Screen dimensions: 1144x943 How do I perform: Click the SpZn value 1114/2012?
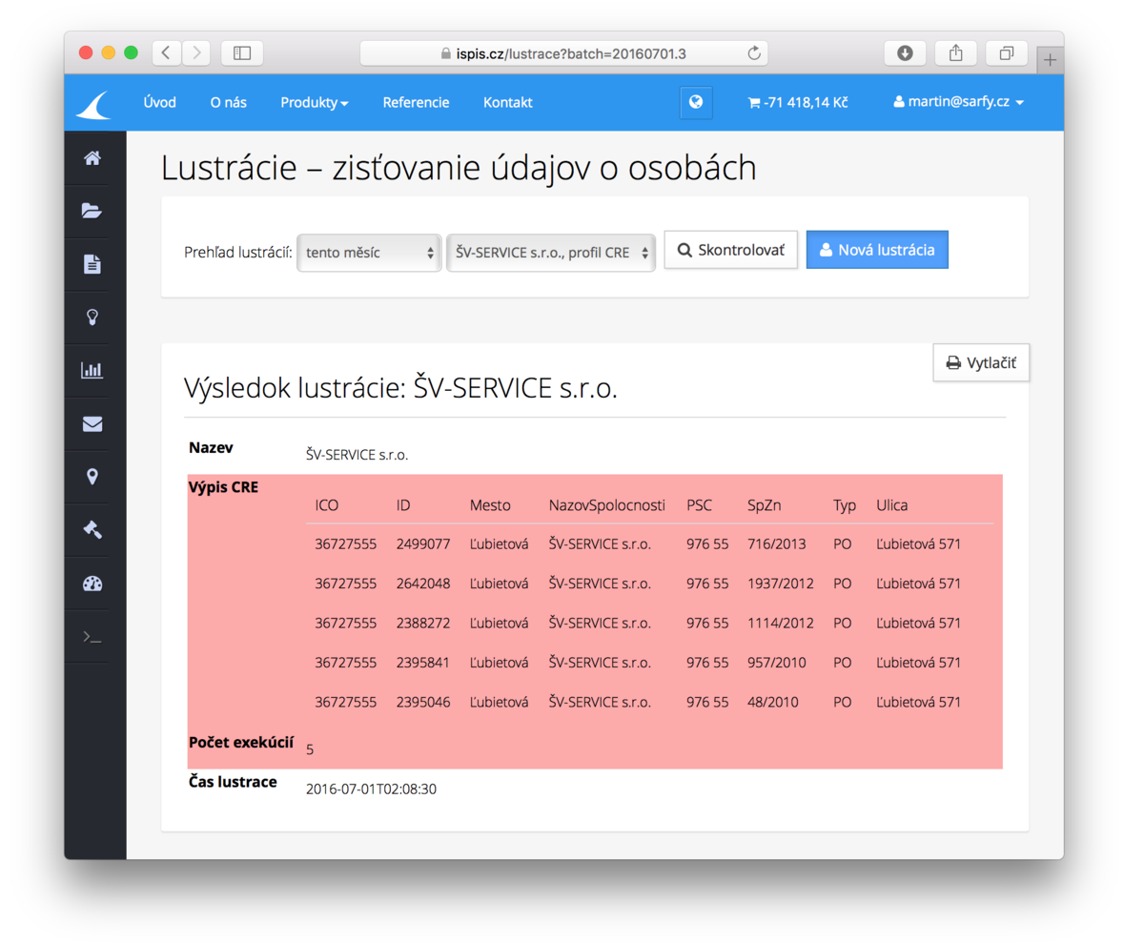click(x=781, y=623)
